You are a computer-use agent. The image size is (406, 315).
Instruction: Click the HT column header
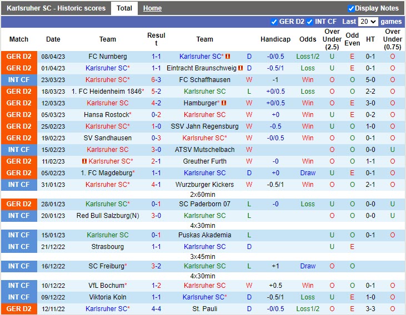click(x=370, y=39)
